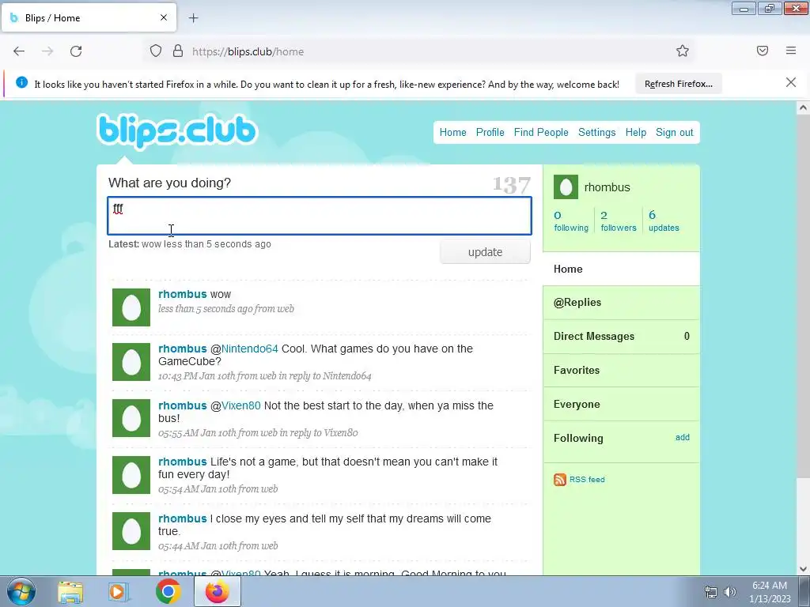
Task: Click the page vertical scrollbar up arrow
Action: [803, 107]
